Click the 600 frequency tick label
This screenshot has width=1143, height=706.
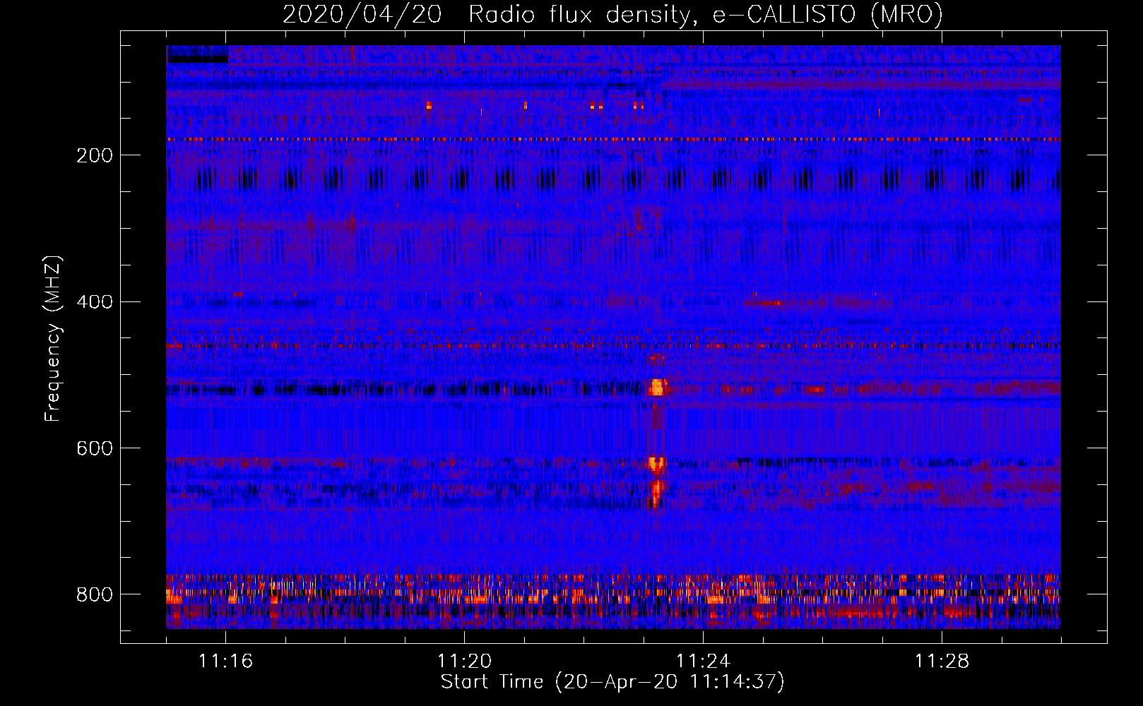click(95, 449)
